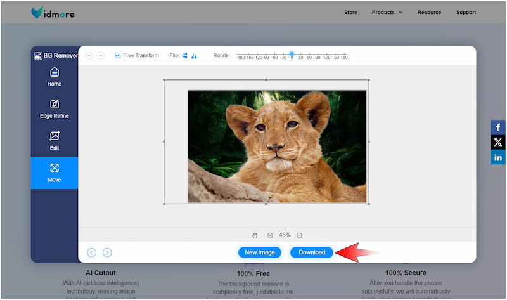Switch to the Edit tab
This screenshot has height=300, width=507.
point(55,141)
